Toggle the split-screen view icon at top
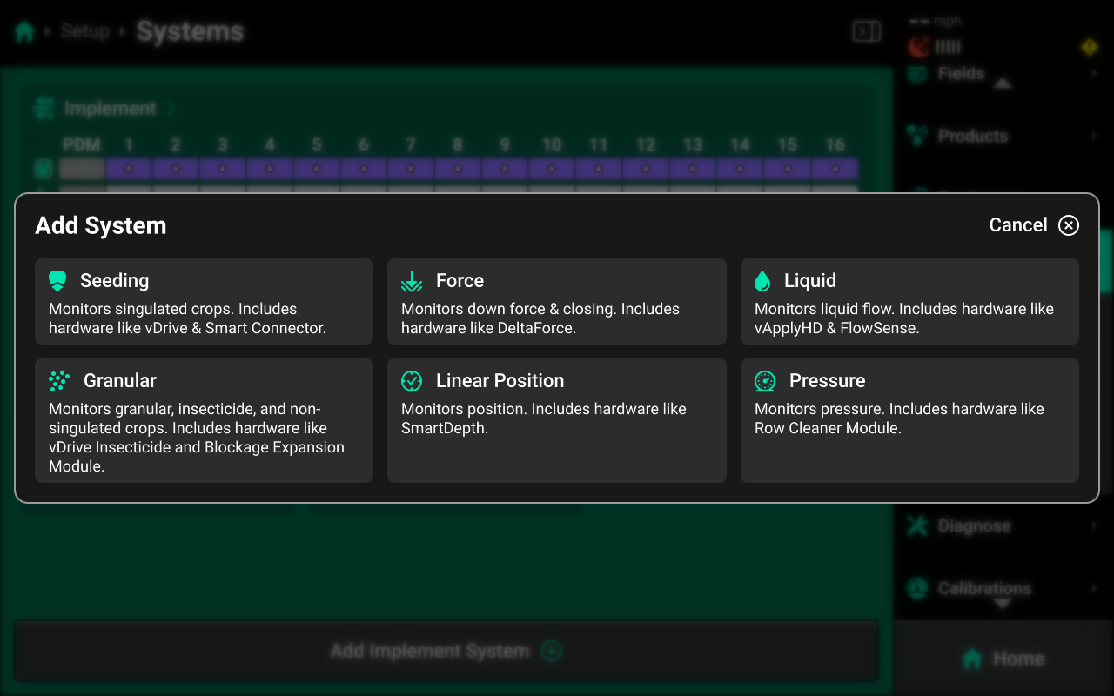This screenshot has width=1114, height=696. pyautogui.click(x=866, y=30)
